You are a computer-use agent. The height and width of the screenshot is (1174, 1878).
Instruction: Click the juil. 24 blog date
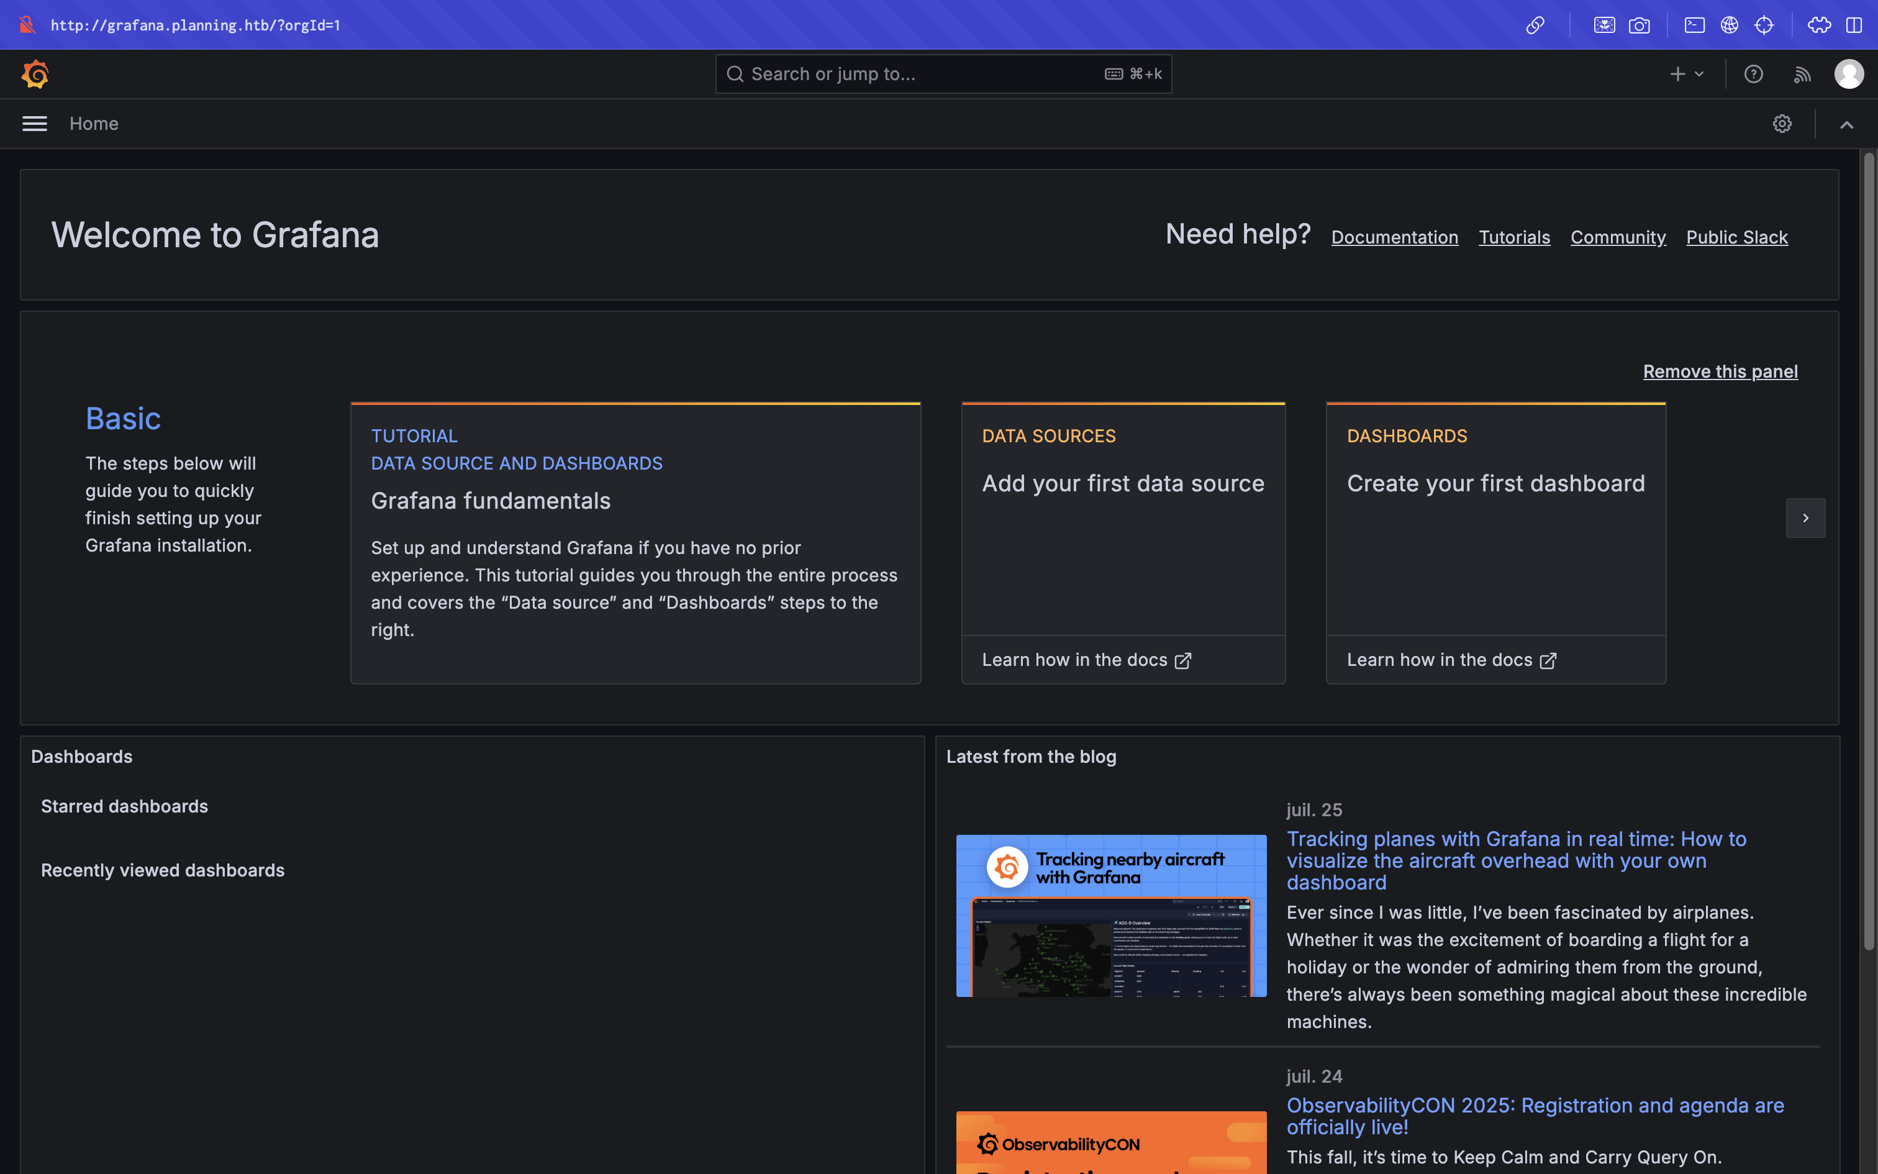click(1314, 1076)
